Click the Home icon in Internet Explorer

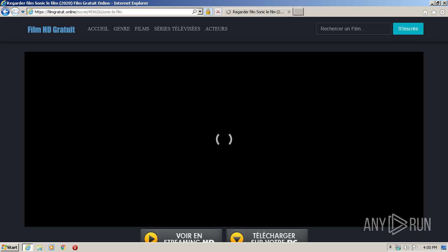pyautogui.click(x=425, y=12)
